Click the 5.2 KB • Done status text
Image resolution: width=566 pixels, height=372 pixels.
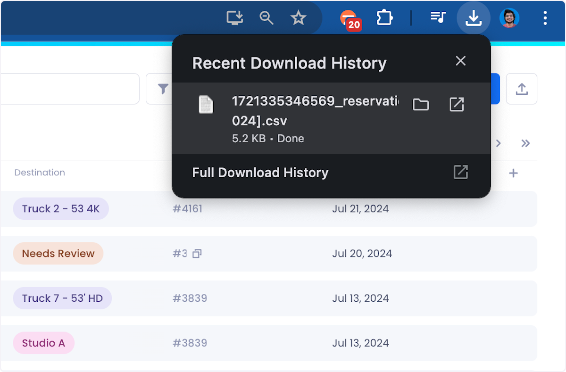pyautogui.click(x=268, y=139)
